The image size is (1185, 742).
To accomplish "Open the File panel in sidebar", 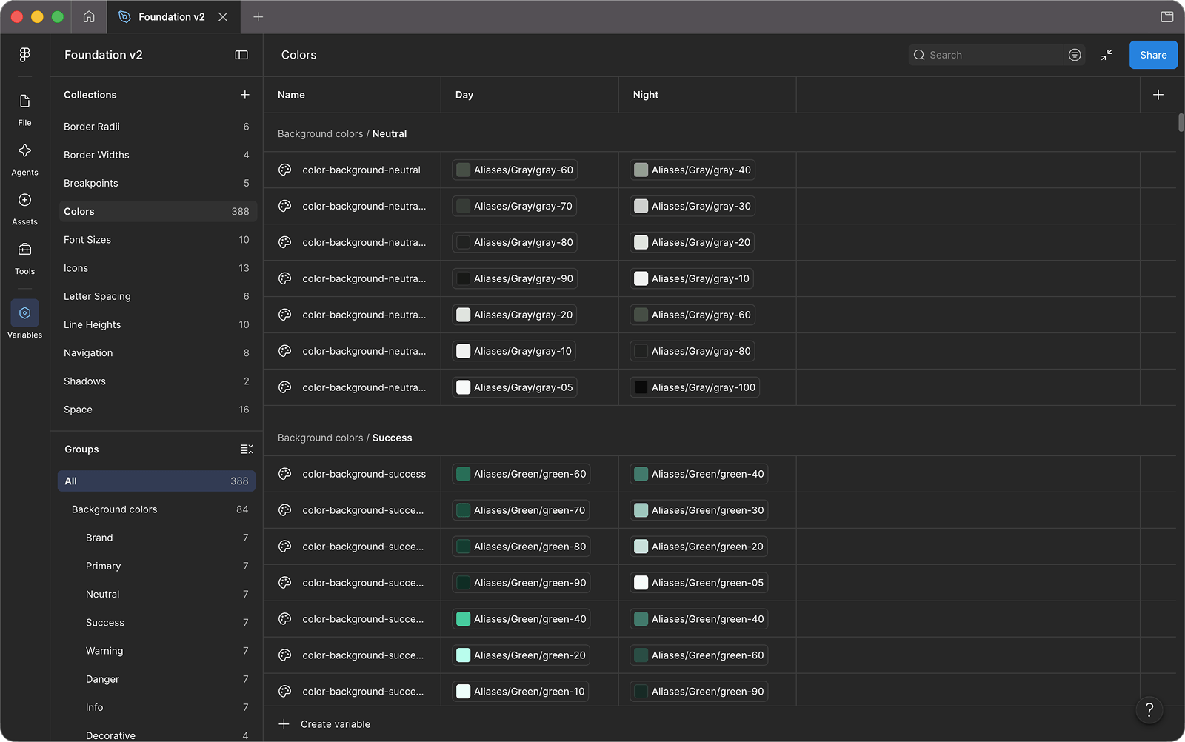I will (24, 109).
